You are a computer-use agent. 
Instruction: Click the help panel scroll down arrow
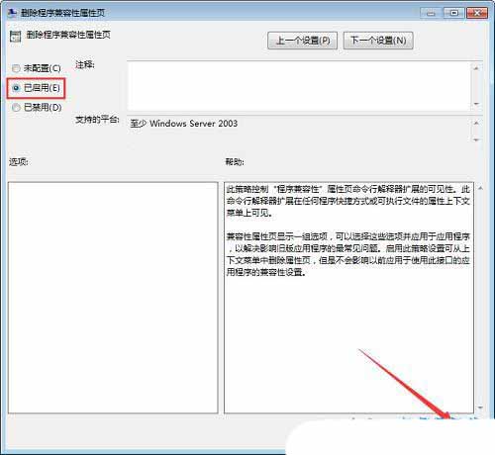(x=480, y=408)
